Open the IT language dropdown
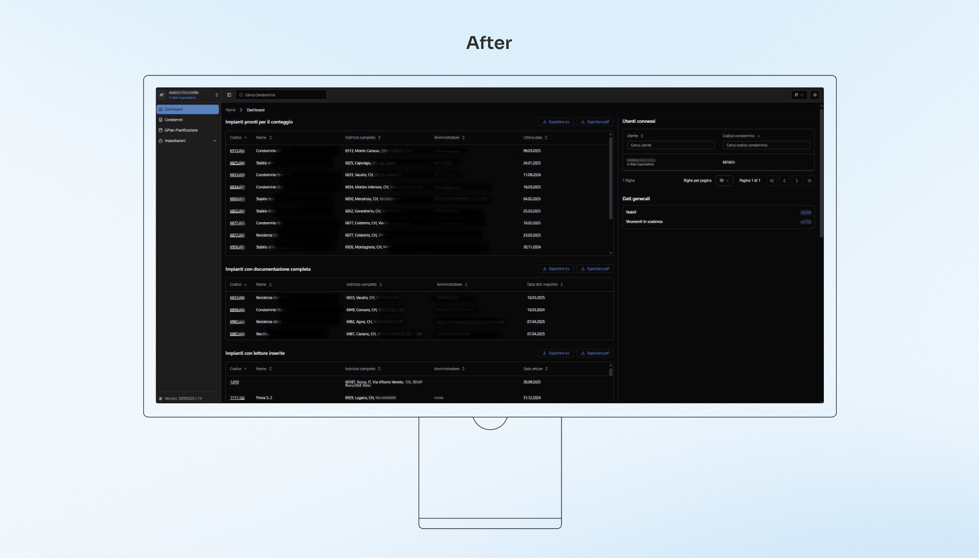 tap(799, 95)
